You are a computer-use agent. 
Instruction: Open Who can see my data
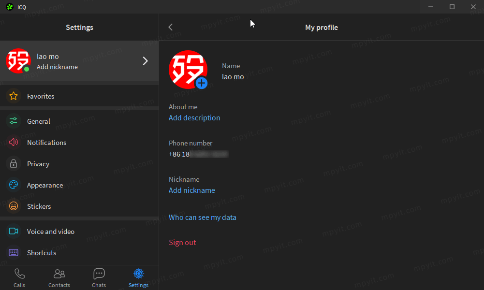(x=203, y=217)
